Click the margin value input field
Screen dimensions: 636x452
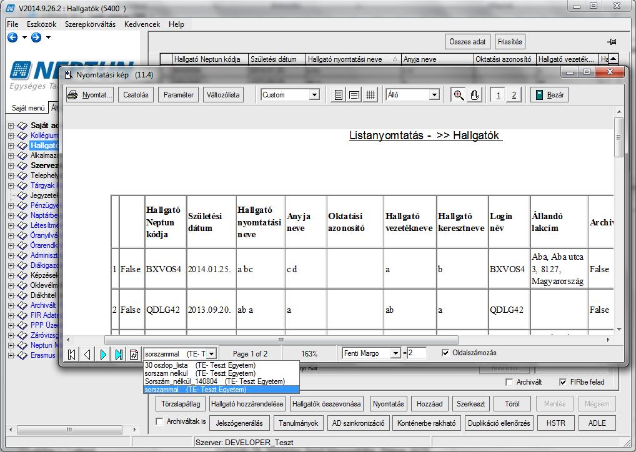[x=417, y=353]
